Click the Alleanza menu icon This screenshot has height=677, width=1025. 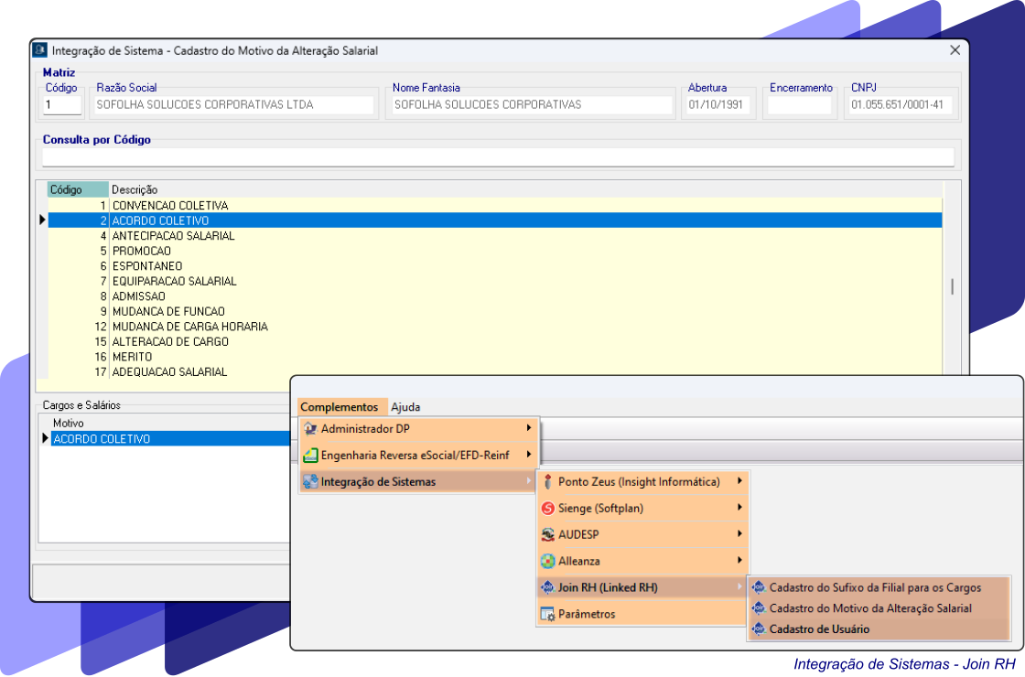(547, 561)
